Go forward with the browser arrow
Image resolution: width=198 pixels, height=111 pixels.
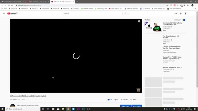point(6,6)
